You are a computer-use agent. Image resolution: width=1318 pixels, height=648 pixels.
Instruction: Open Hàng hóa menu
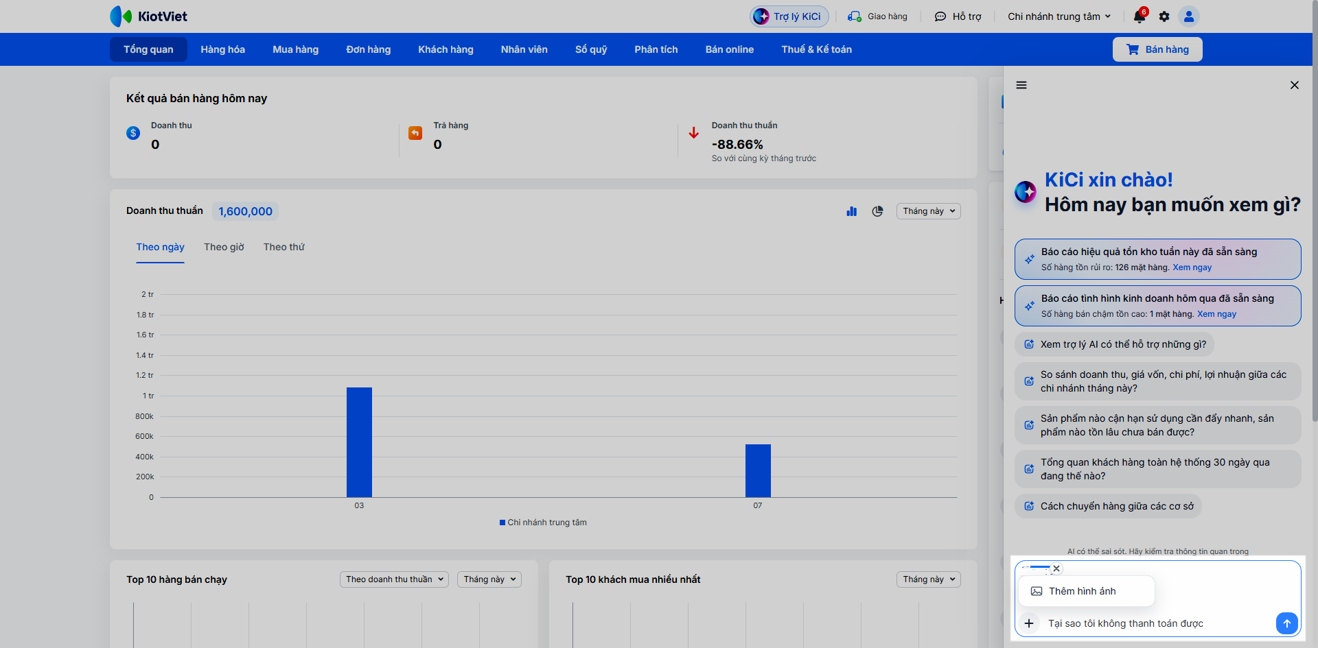[222, 49]
